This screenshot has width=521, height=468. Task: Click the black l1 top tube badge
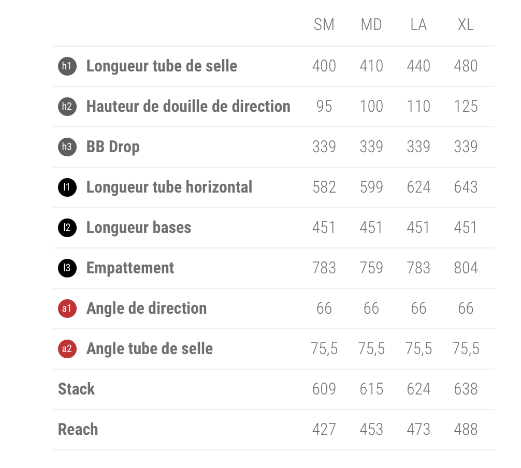point(67,187)
